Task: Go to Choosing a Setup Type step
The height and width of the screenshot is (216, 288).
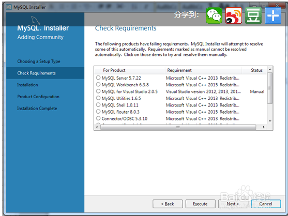Action: point(39,61)
